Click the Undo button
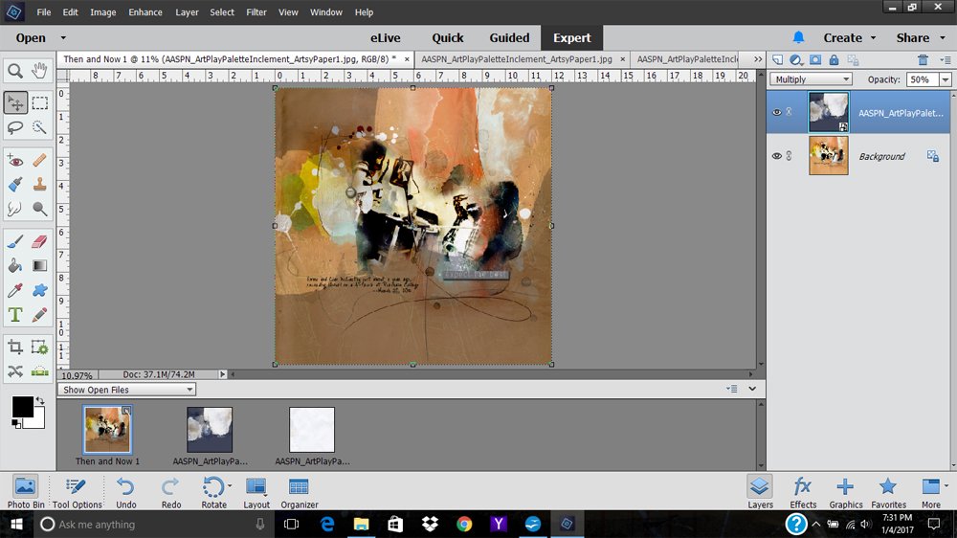The width and height of the screenshot is (957, 538). click(125, 492)
